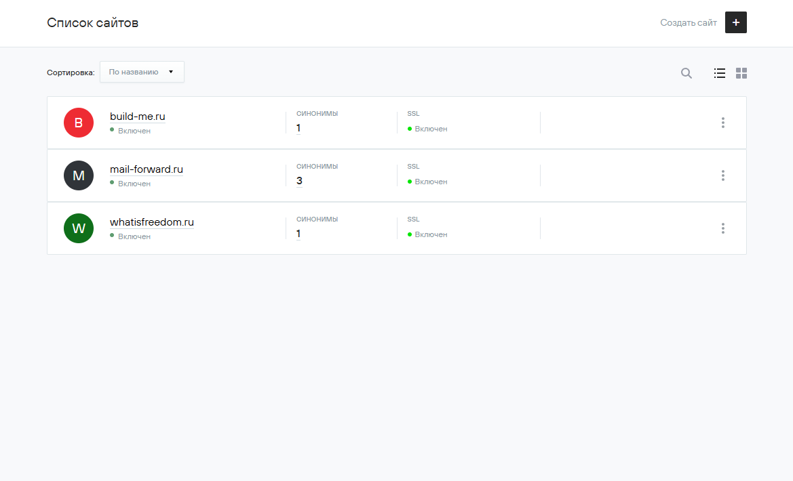Switch to list view layout
Screen dimensions: 793x481
[720, 73]
